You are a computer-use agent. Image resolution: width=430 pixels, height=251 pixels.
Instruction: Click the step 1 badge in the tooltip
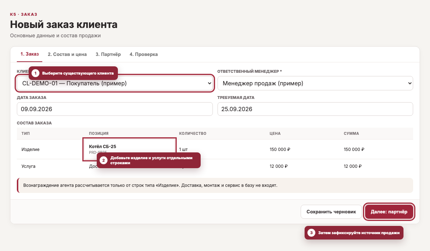[35, 73]
